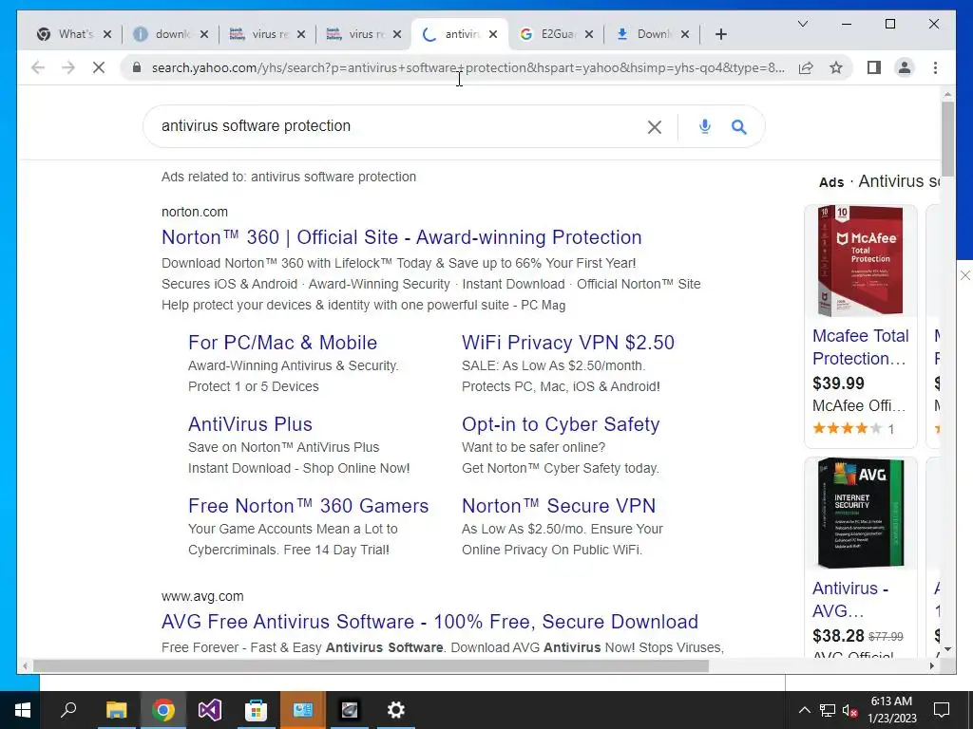
Task: Open Chrome profile menu
Action: [x=905, y=67]
